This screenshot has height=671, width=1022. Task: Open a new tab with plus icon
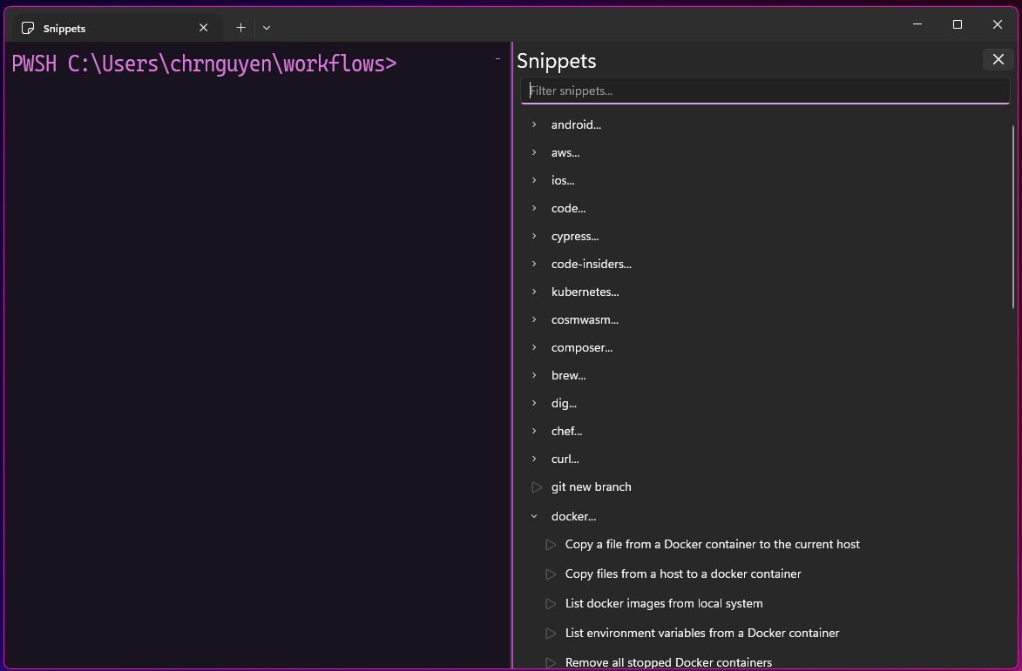click(x=241, y=28)
